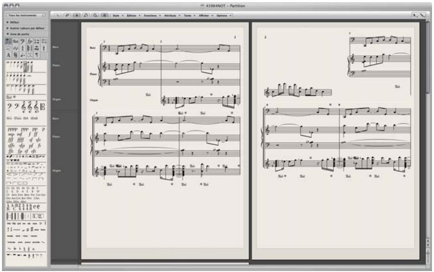Image resolution: width=434 pixels, height=272 pixels.
Task: Open the Attributs menu
Action: (172, 15)
